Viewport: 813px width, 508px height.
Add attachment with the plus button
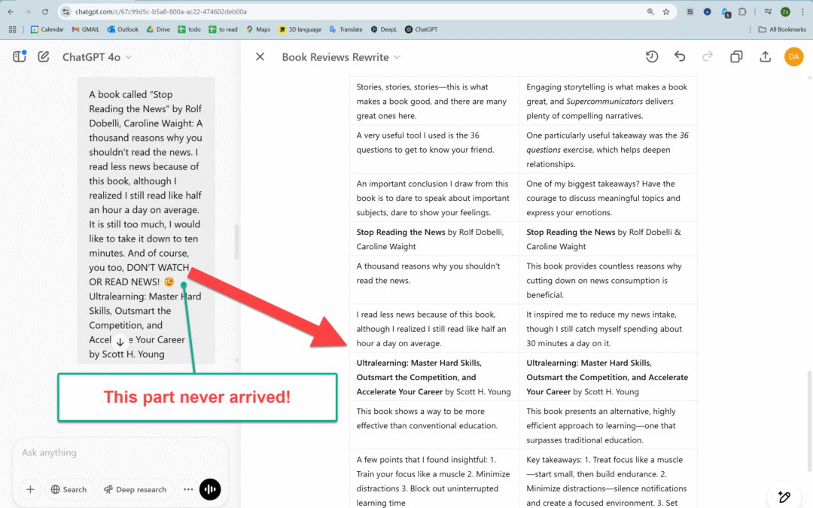pyautogui.click(x=30, y=489)
